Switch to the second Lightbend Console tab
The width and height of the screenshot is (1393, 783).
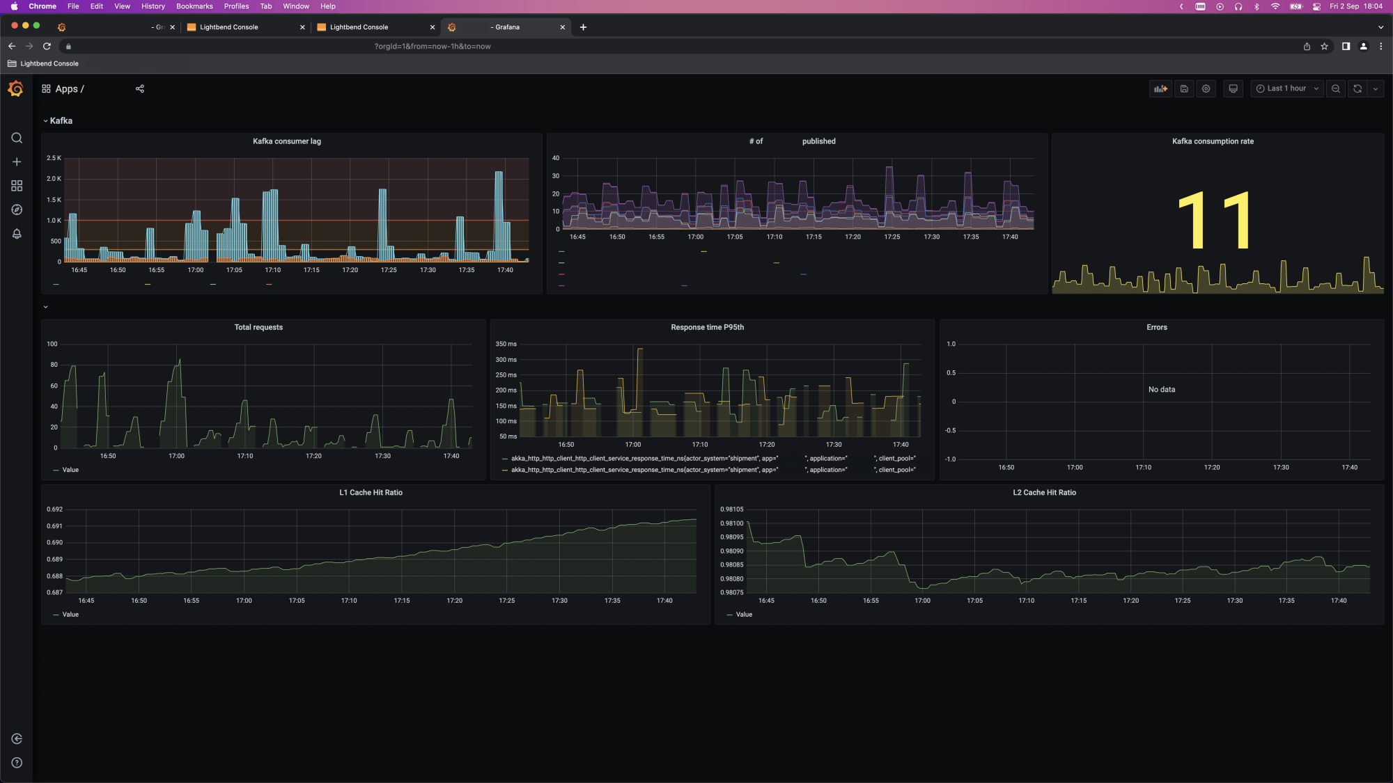359,27
